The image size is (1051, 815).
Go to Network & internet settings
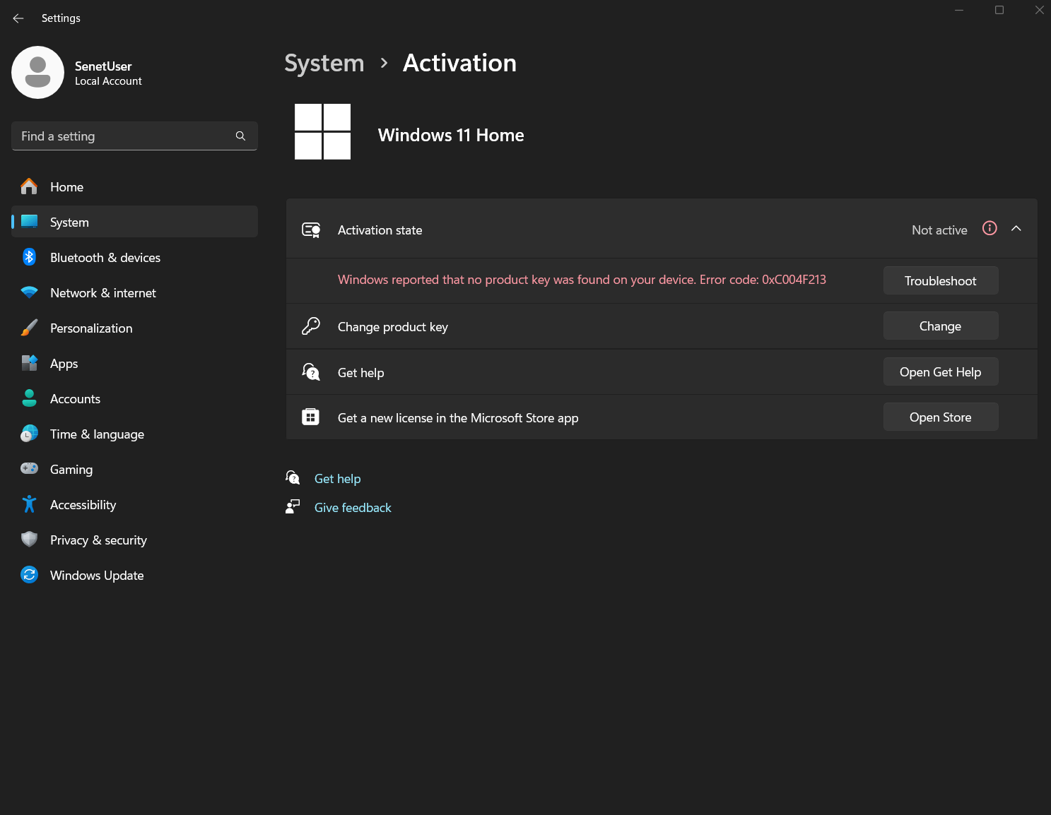134,292
